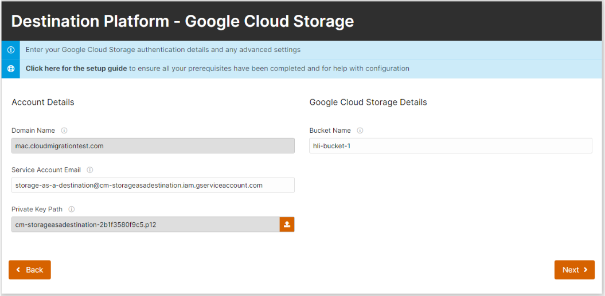
Task: Click the 'Google Cloud Storage Details' heading
Action: [368, 102]
